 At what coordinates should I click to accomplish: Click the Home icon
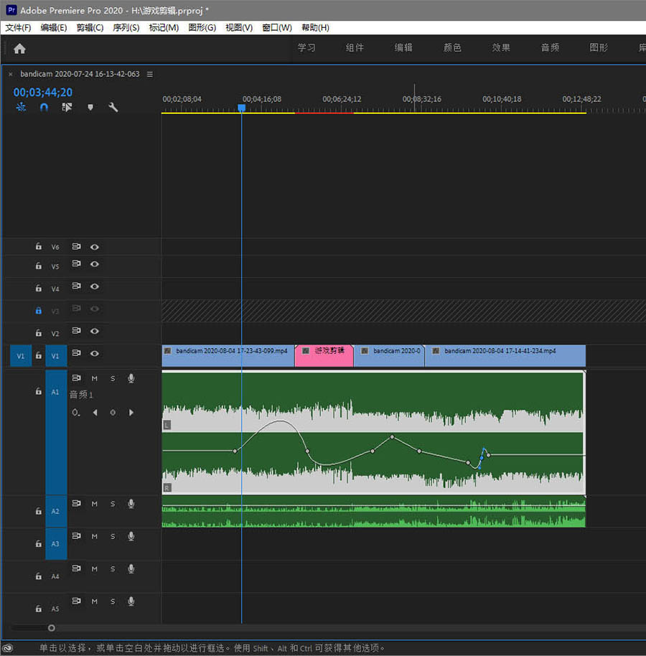(x=19, y=49)
